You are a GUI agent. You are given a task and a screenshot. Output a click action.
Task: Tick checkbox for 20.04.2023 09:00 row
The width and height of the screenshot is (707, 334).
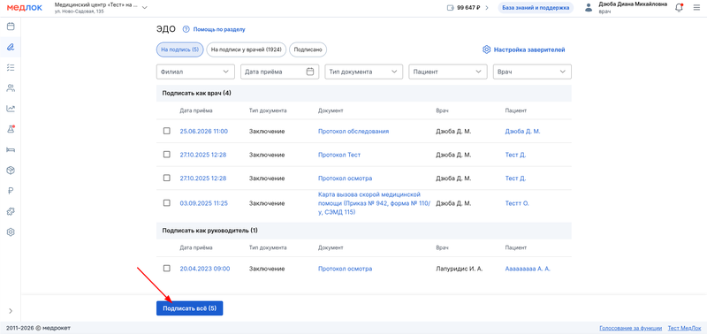click(x=167, y=269)
